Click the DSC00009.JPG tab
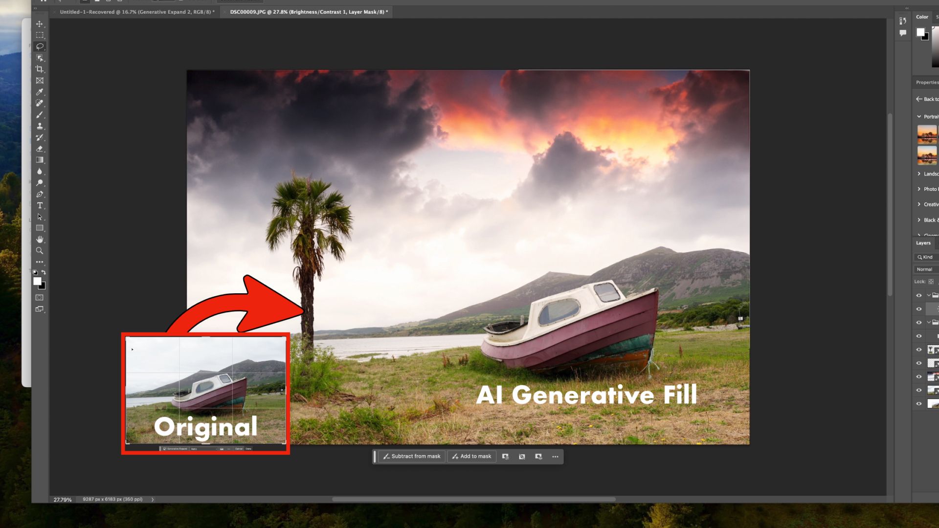The height and width of the screenshot is (528, 939). [x=310, y=12]
